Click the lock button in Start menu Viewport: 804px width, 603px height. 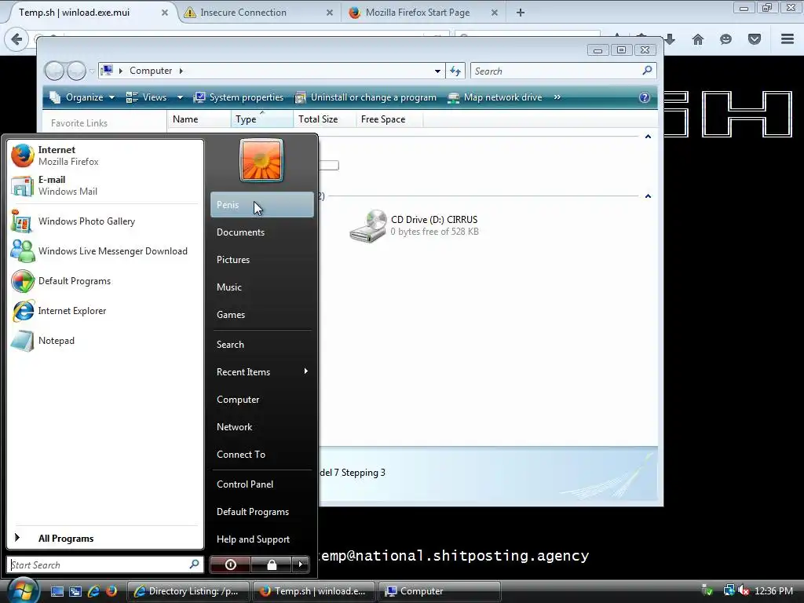[271, 565]
